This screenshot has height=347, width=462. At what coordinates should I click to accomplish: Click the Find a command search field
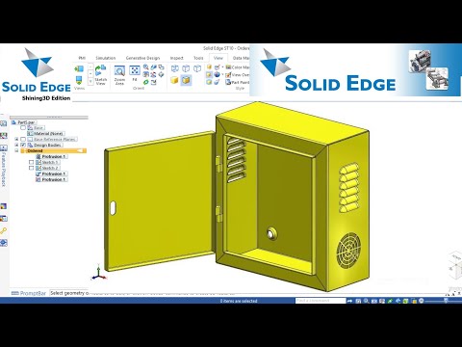pyautogui.click(x=320, y=301)
